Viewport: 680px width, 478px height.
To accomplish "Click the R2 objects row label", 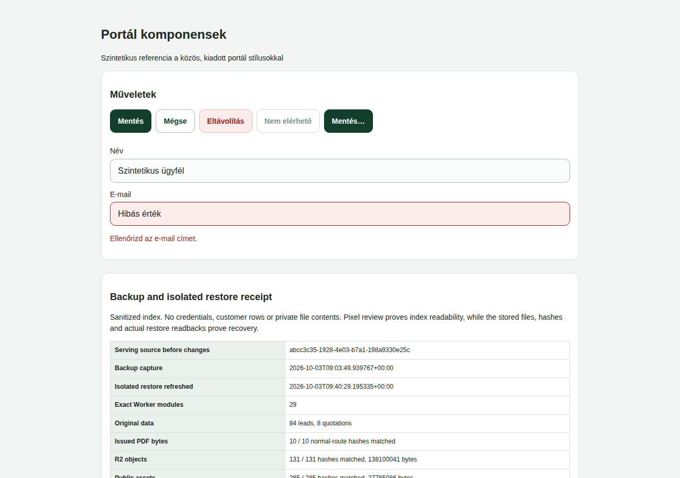I will [131, 459].
